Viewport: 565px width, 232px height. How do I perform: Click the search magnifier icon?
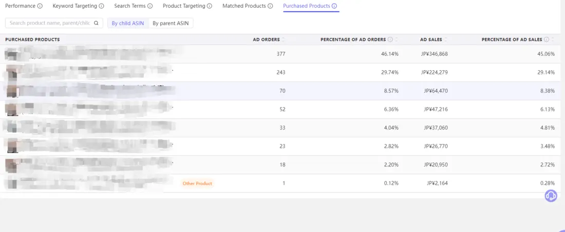click(96, 23)
